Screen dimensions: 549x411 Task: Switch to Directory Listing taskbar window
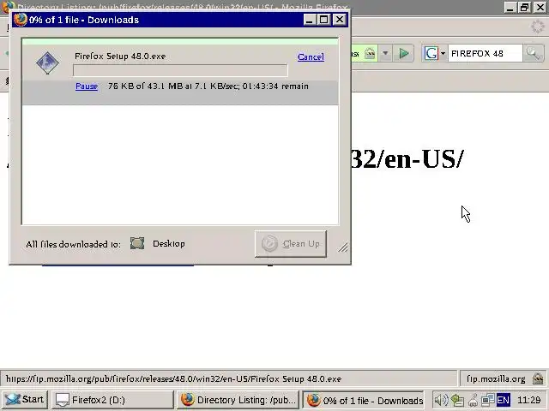point(238,400)
